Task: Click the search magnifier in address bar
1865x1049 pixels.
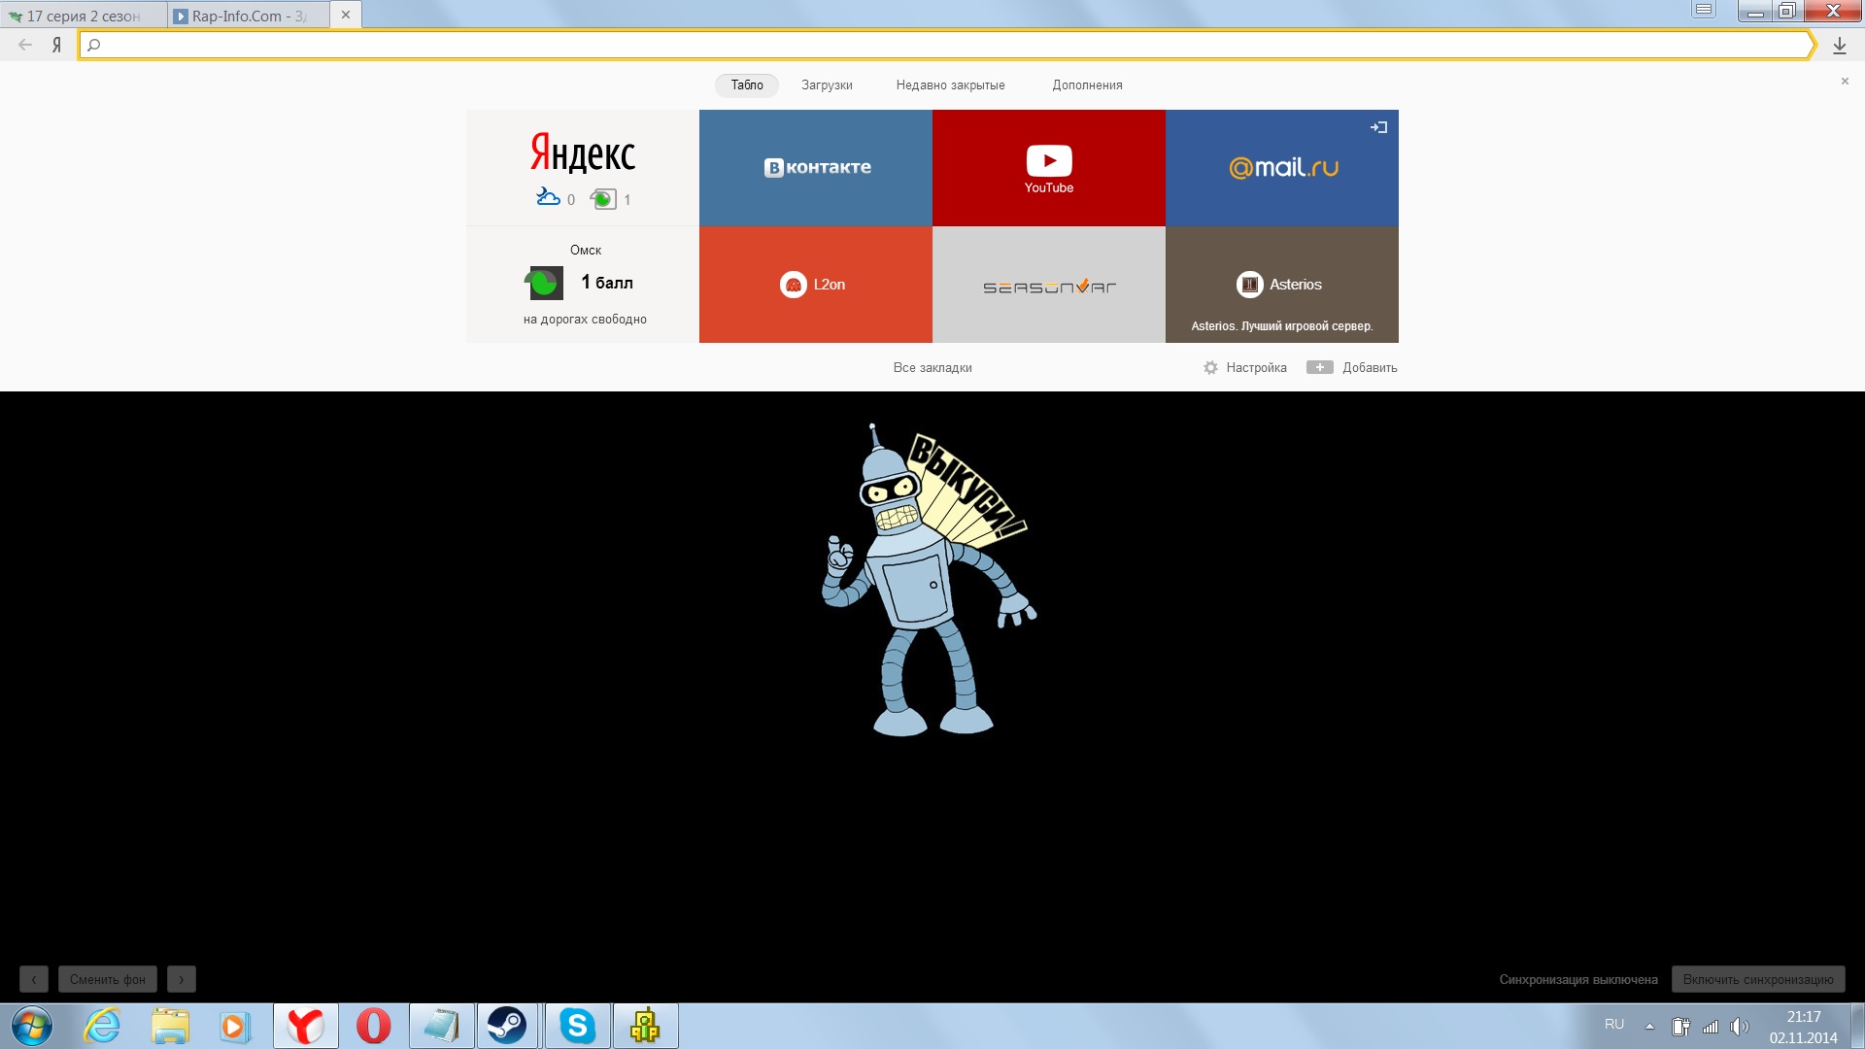Action: 94,45
